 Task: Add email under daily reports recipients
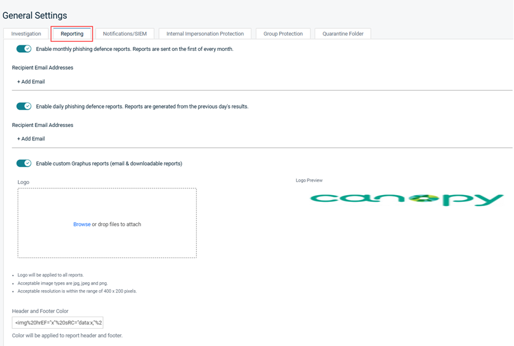pos(31,139)
